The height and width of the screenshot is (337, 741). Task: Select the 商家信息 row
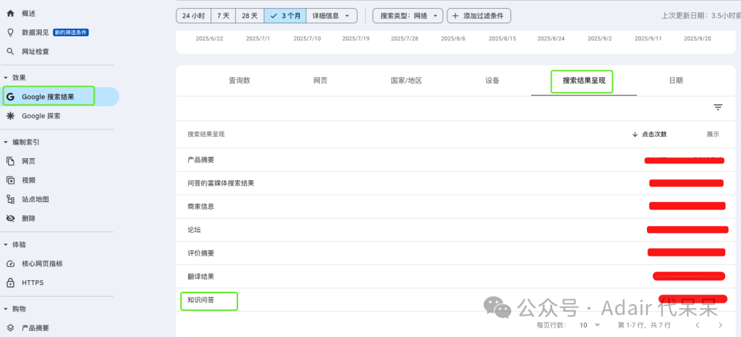(456, 207)
